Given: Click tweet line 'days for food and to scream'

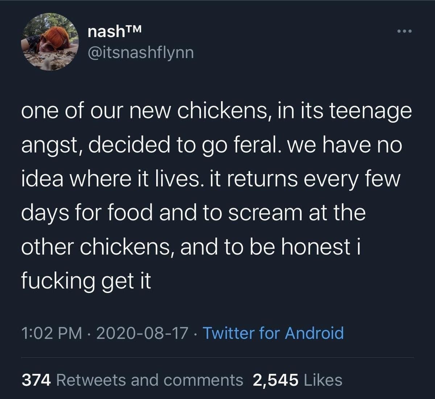Looking at the screenshot, I should pyautogui.click(x=193, y=213).
